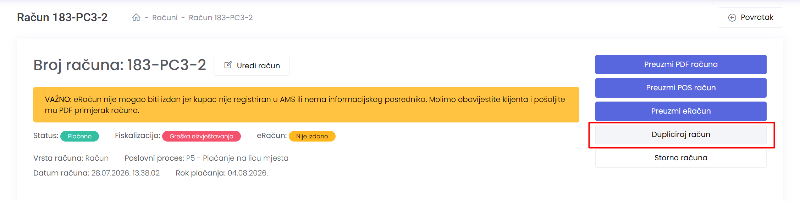Viewport: 800px width, 201px height.
Task: Click Preuzmi eRačun button
Action: (x=681, y=111)
